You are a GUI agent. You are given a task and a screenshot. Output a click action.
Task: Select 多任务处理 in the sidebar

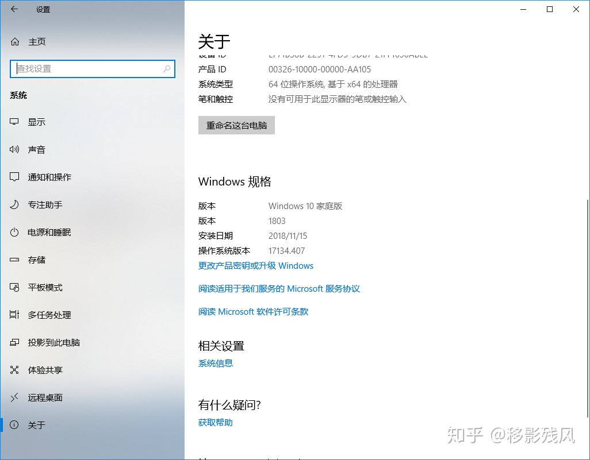(49, 315)
